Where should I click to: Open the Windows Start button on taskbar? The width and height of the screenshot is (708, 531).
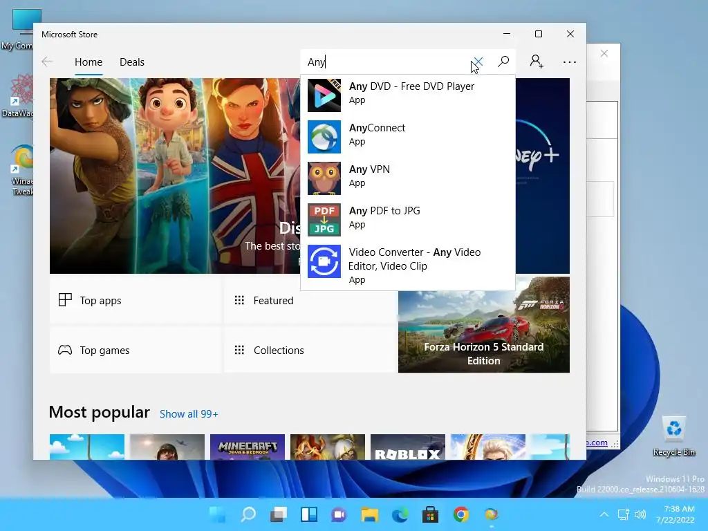pos(217,514)
